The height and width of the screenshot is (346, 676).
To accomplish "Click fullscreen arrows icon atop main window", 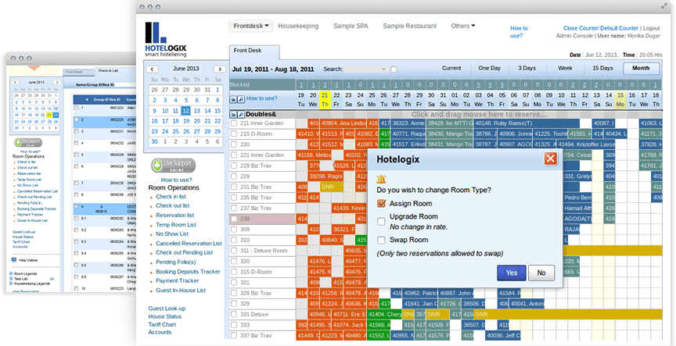I will pos(664,6).
